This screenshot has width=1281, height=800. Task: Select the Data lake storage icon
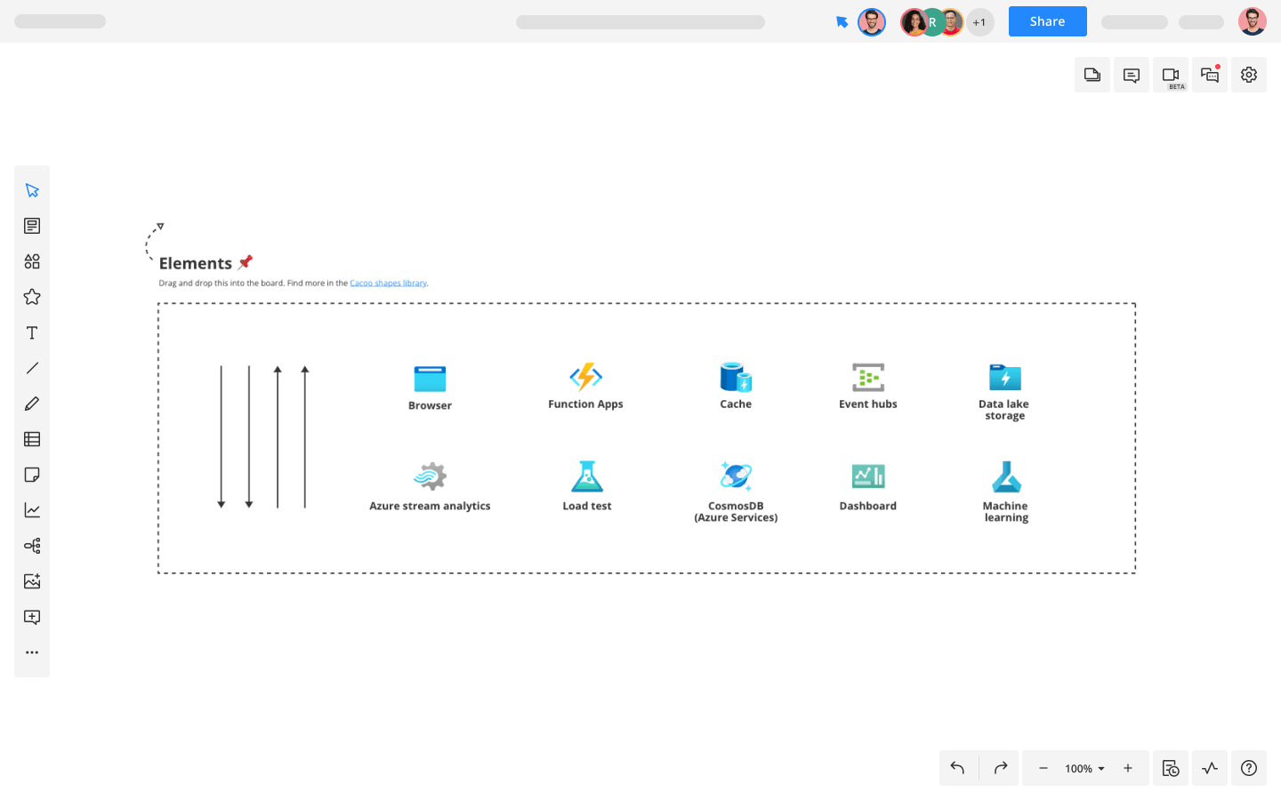click(1005, 377)
